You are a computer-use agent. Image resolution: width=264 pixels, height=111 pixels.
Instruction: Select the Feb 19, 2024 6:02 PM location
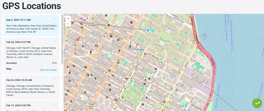[x=32, y=106]
